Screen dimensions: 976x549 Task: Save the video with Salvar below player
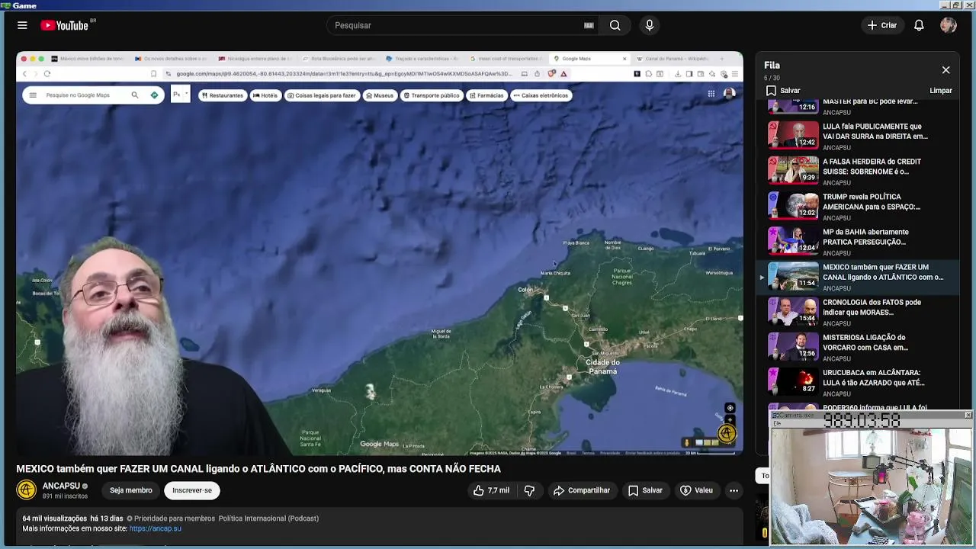click(x=645, y=490)
